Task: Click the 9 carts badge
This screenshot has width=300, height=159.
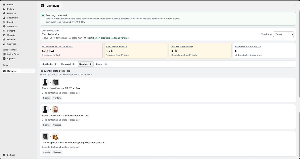Action: pos(46,98)
